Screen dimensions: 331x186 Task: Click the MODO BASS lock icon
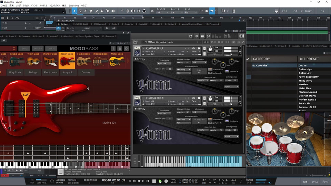click(x=120, y=49)
